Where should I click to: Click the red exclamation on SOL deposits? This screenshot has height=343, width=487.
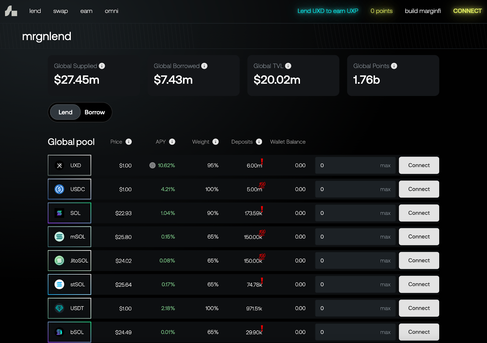262,209
